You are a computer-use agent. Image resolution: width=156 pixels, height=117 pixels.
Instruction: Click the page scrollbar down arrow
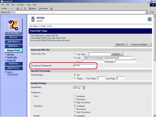click(x=154, y=115)
